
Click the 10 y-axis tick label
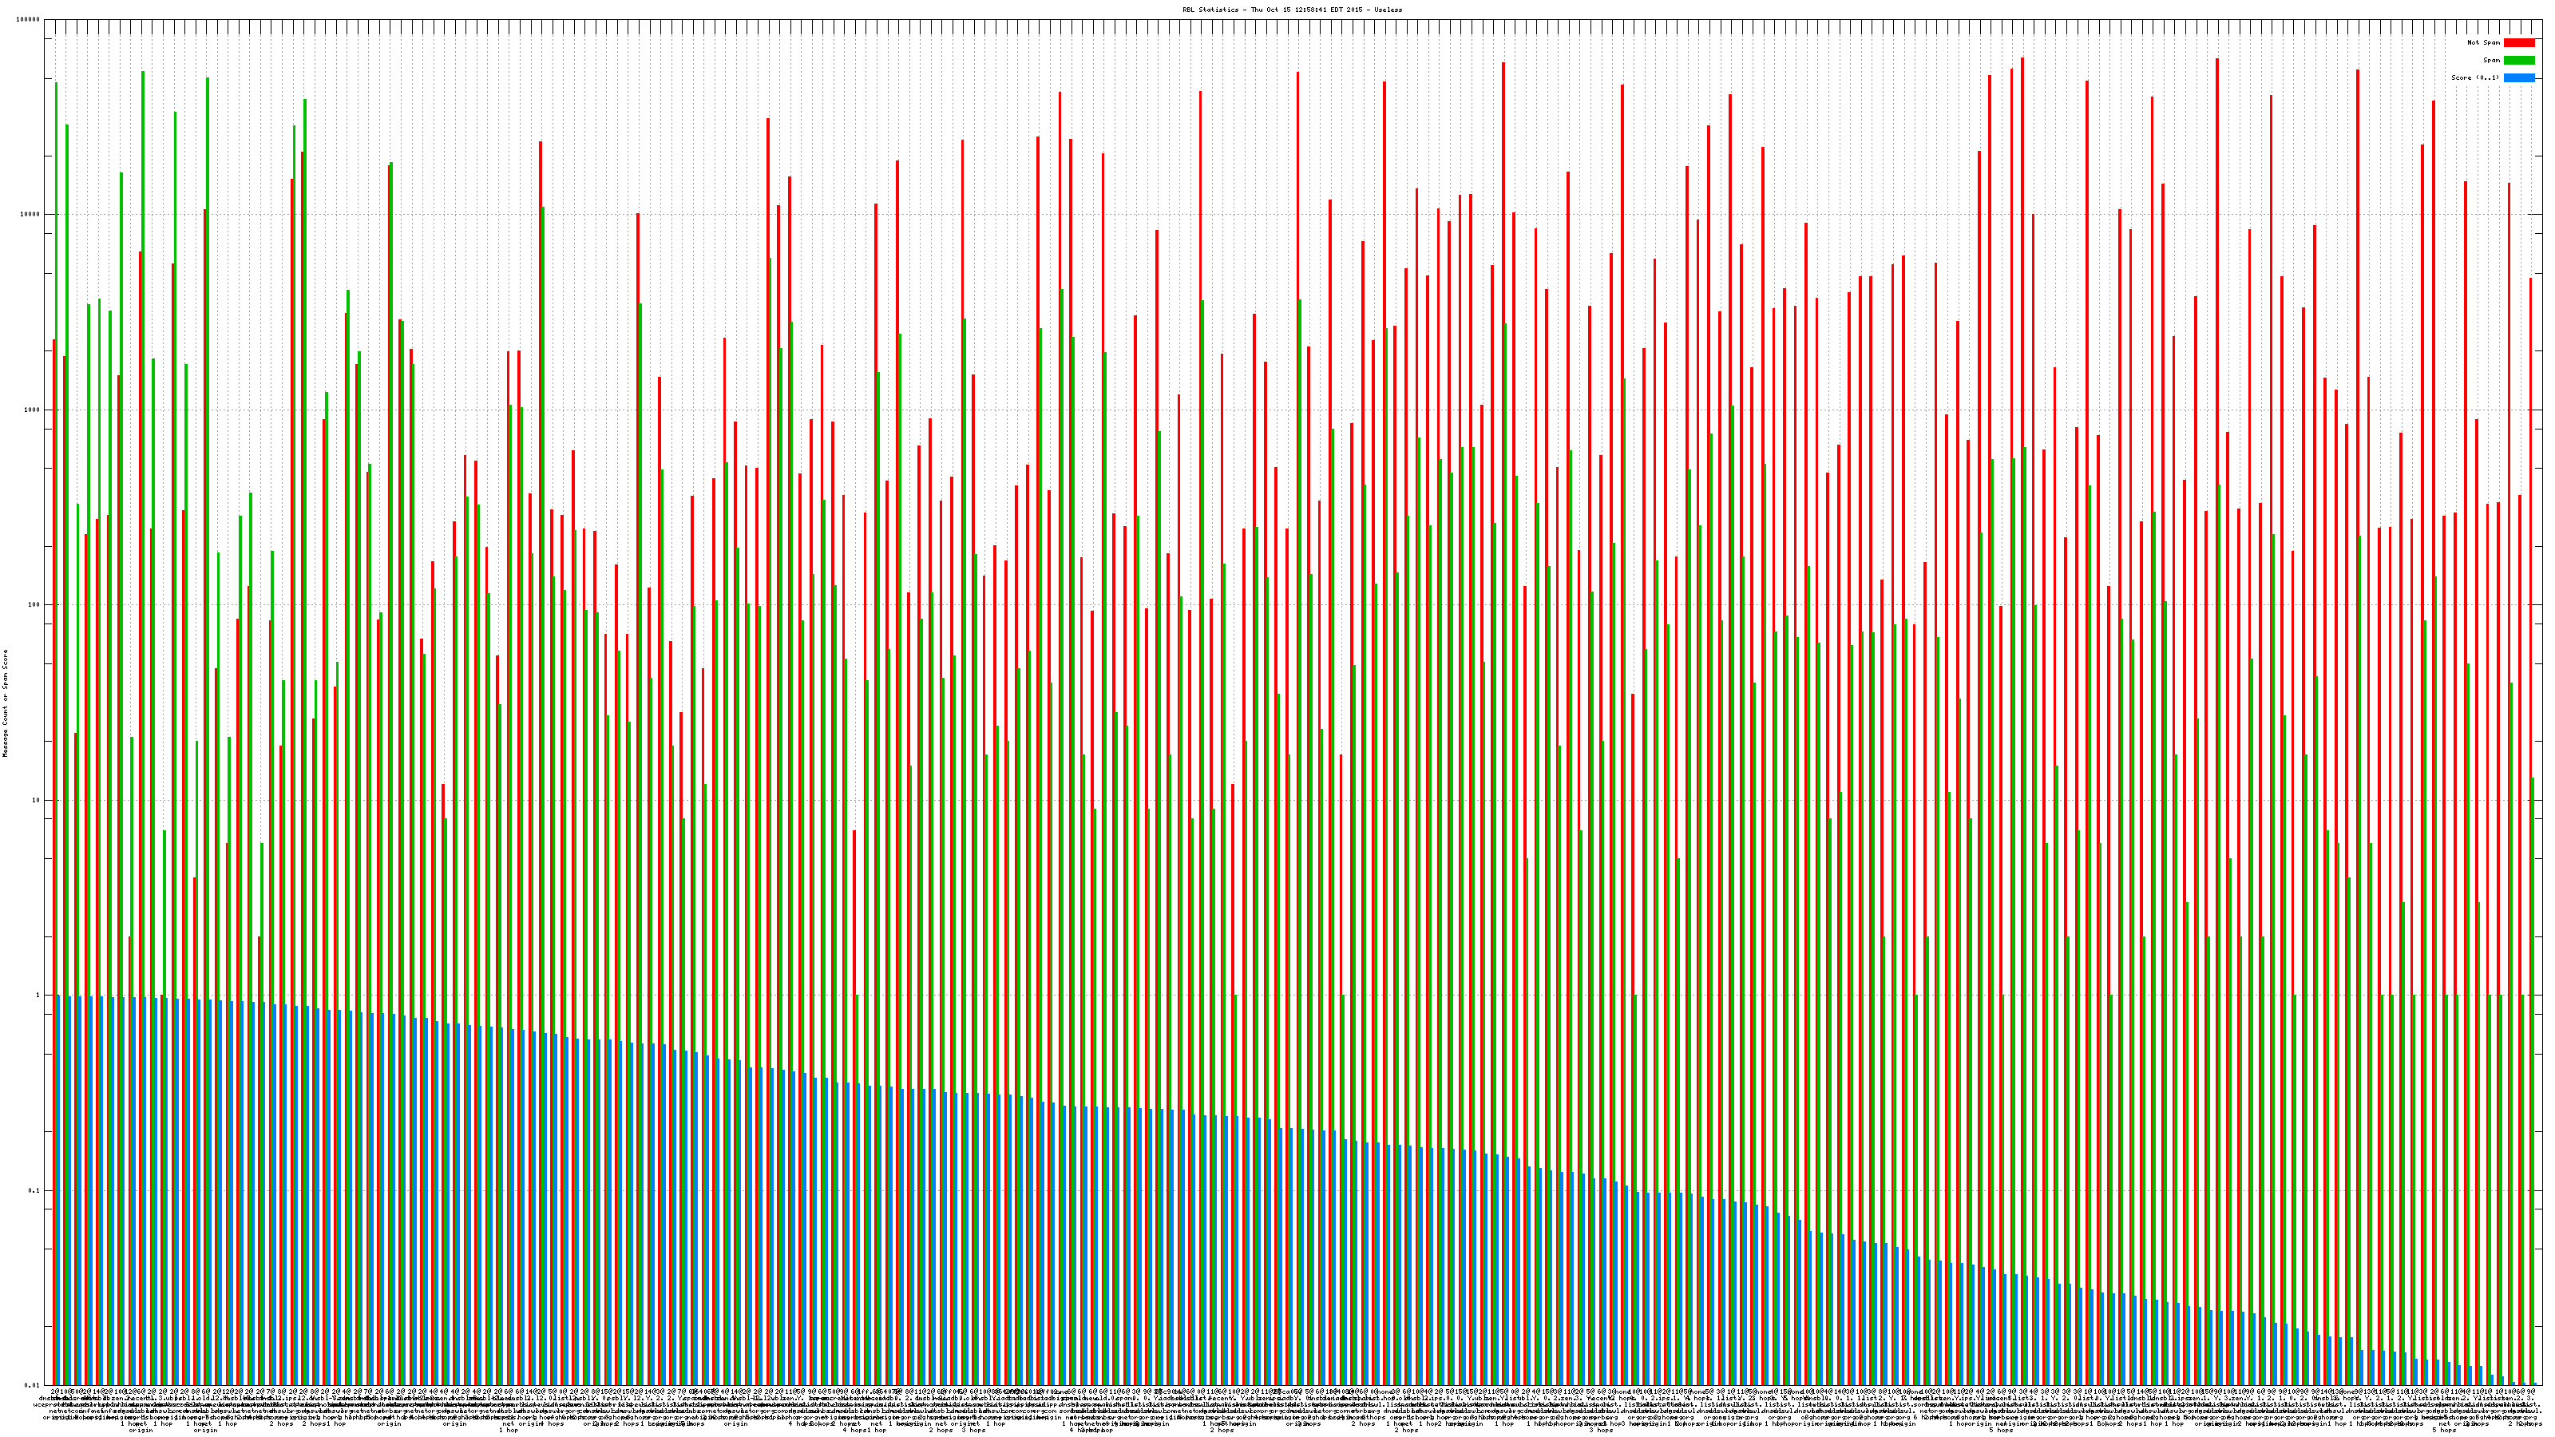click(37, 800)
